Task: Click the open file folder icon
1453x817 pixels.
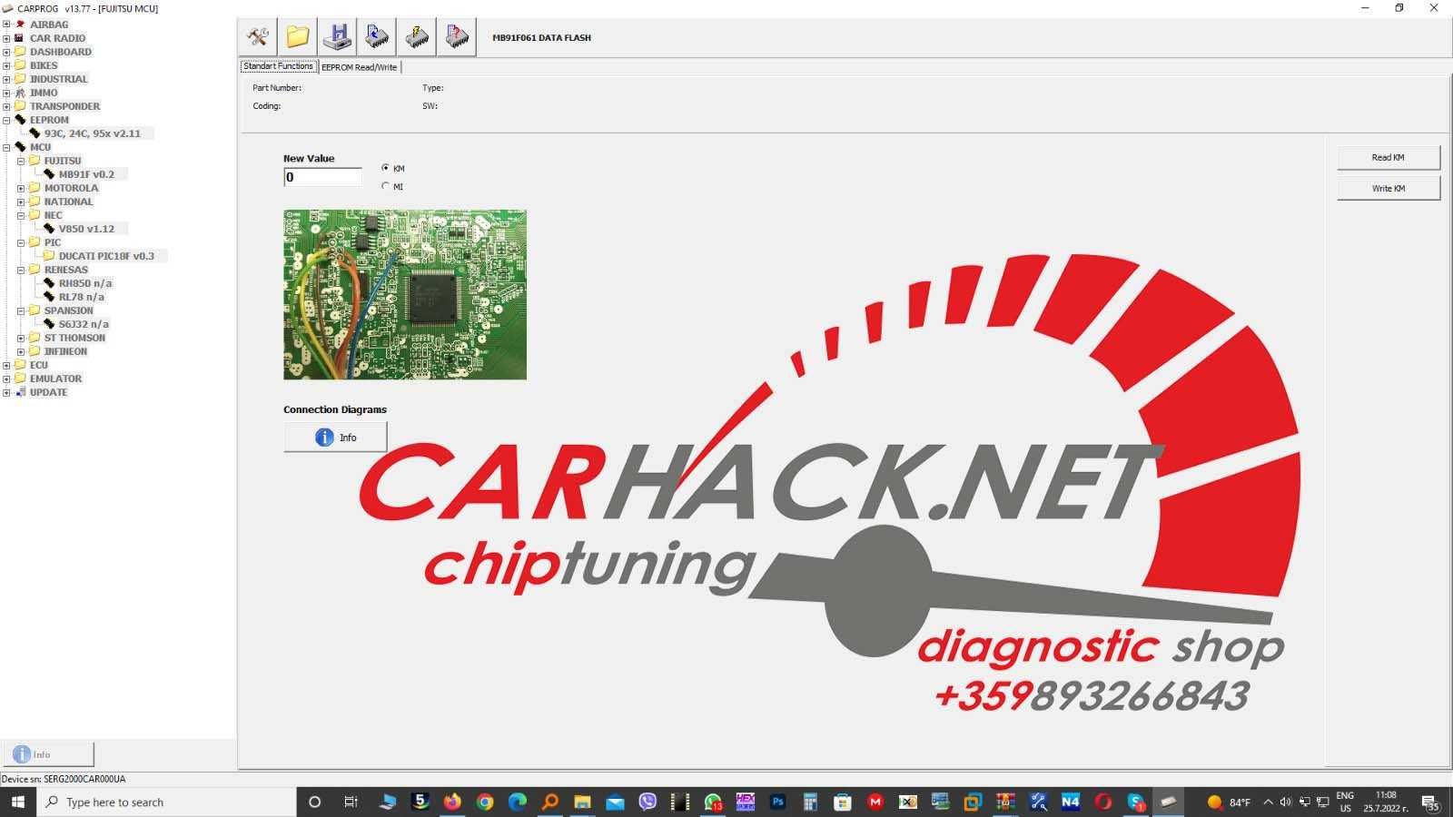Action: click(x=298, y=37)
